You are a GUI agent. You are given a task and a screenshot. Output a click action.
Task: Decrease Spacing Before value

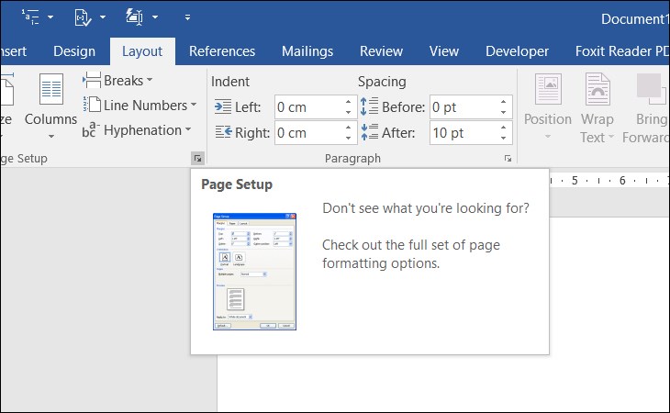(x=503, y=113)
